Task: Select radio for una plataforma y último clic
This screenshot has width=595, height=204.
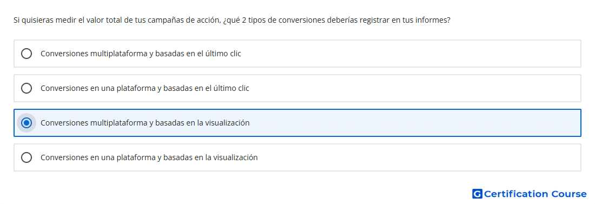Action: click(27, 88)
